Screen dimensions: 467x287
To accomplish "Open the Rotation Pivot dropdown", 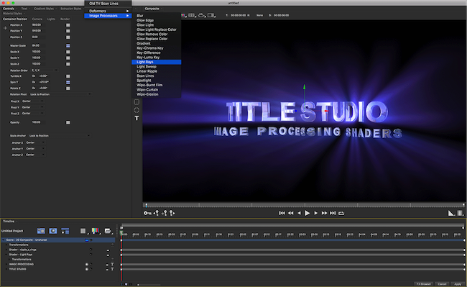I will click(x=60, y=94).
